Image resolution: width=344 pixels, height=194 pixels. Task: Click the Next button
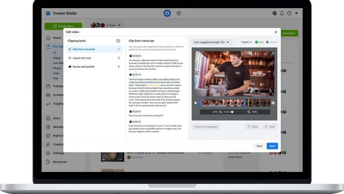tap(272, 146)
